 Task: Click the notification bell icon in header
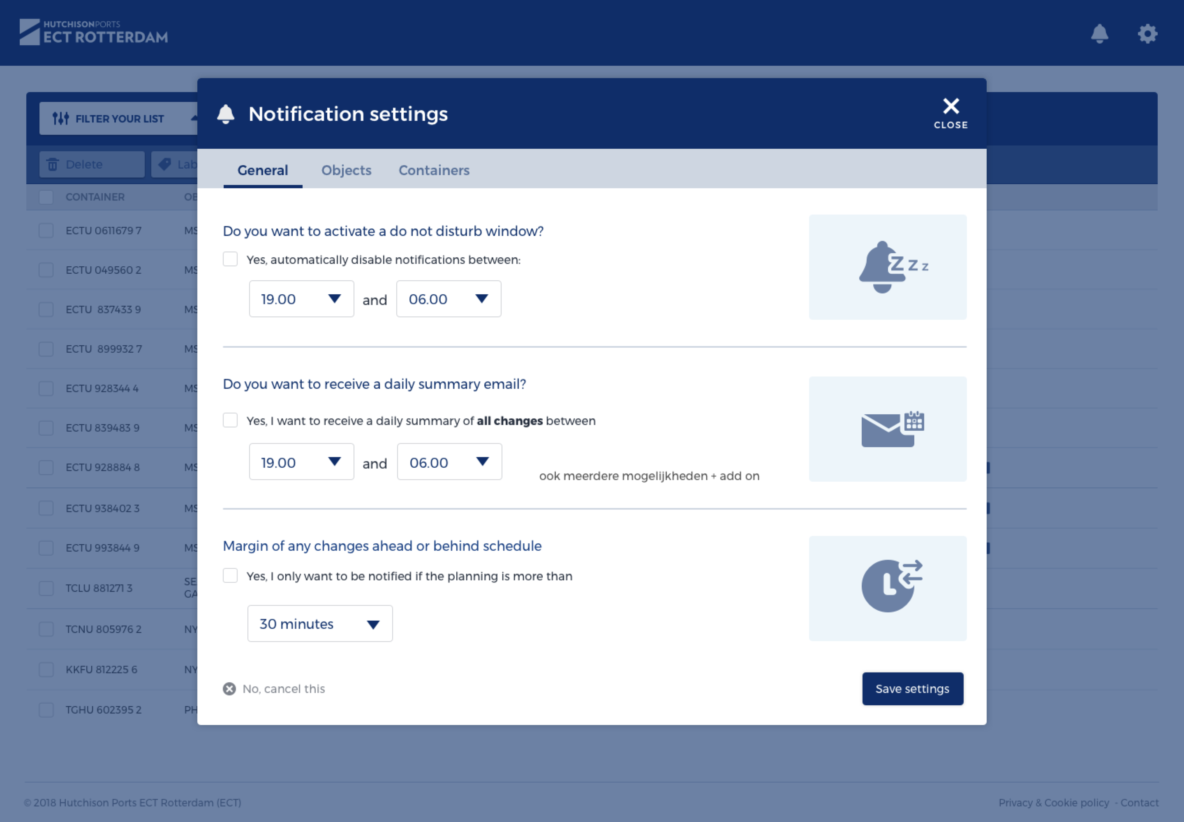coord(1099,34)
